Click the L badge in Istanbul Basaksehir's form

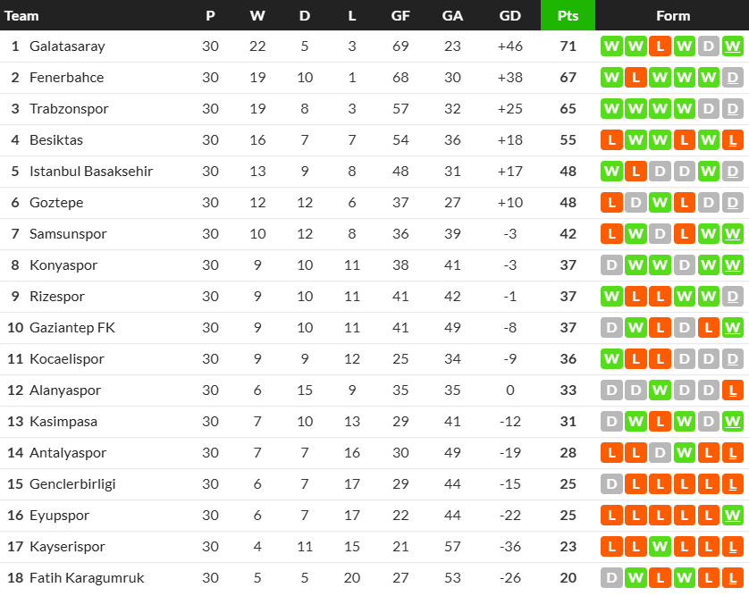[636, 172]
